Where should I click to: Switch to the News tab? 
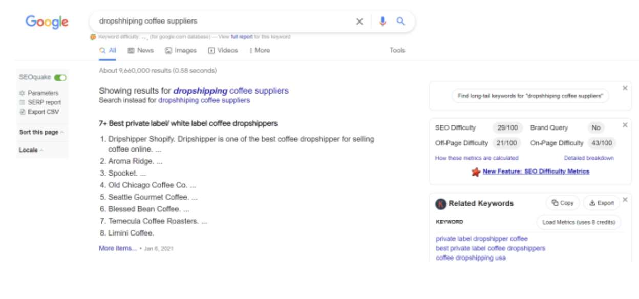(x=141, y=50)
